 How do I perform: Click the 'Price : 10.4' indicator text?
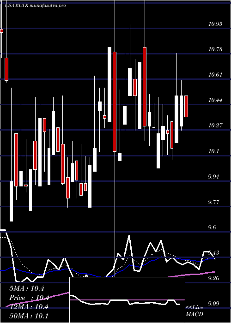coord(29,298)
